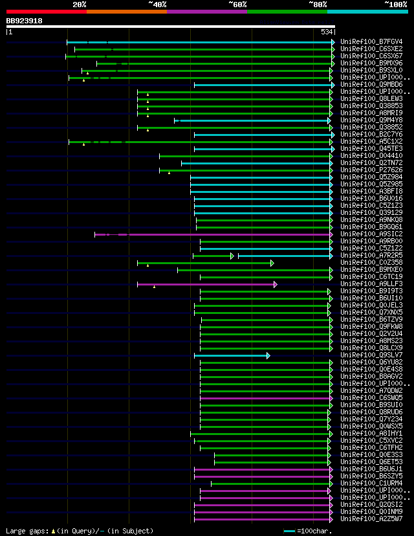Viewport: 414px width, 536px height.
Task: Click the cyan alignment bar for UniRef100_Q9M4Y8
Action: click(x=253, y=120)
